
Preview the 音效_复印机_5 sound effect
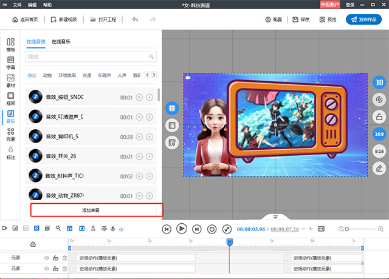(139, 136)
